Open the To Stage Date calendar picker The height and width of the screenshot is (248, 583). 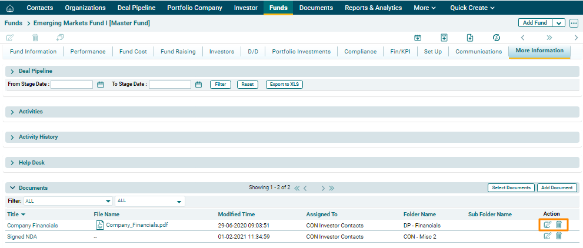(x=198, y=85)
